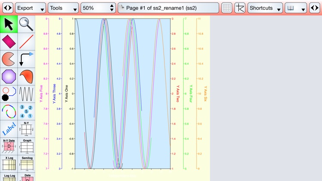The image size is (322, 181).
Task: Select the Semilog graph tool
Action: click(x=27, y=164)
